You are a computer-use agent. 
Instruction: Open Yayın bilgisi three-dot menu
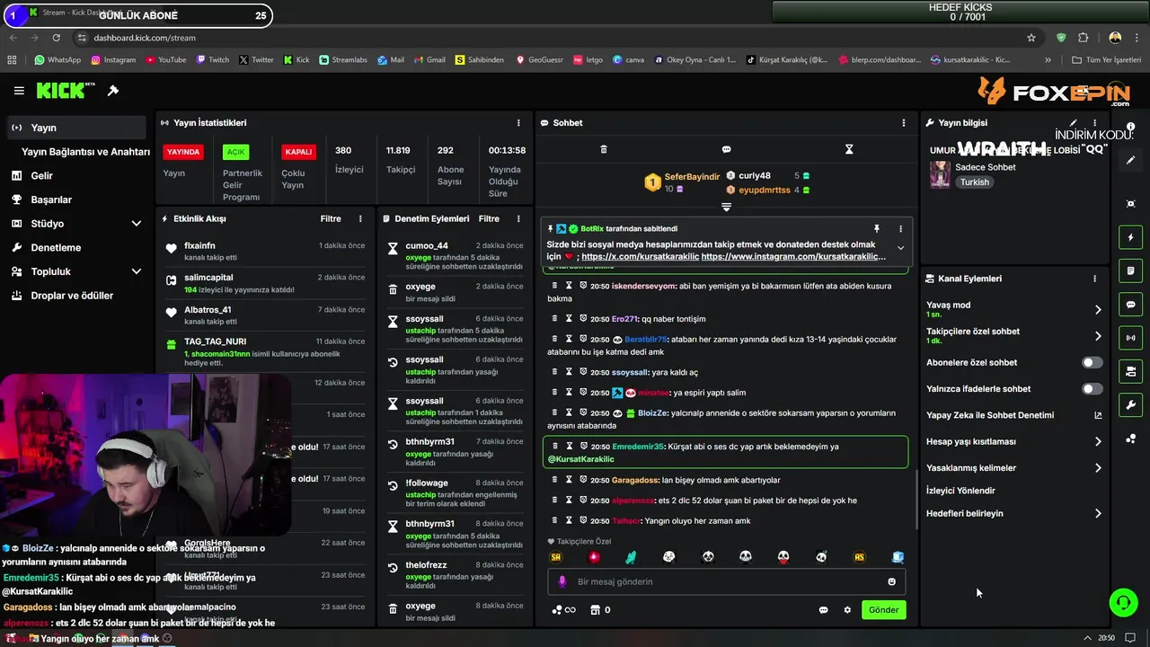pos(1094,123)
